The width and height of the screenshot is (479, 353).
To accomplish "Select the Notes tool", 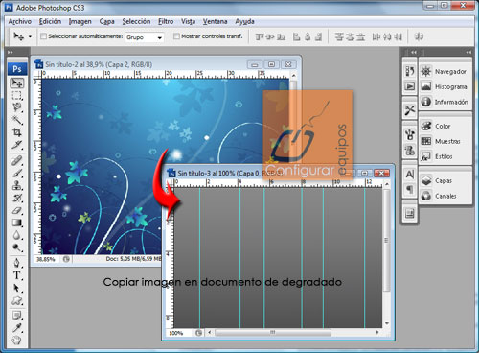I will tap(17, 316).
